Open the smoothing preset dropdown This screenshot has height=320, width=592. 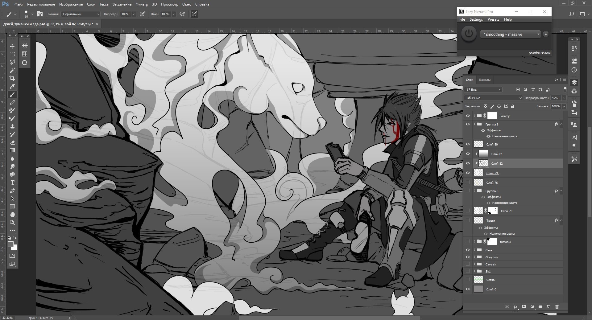[511, 34]
